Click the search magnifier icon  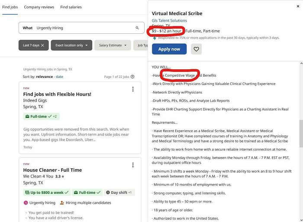coord(138,28)
